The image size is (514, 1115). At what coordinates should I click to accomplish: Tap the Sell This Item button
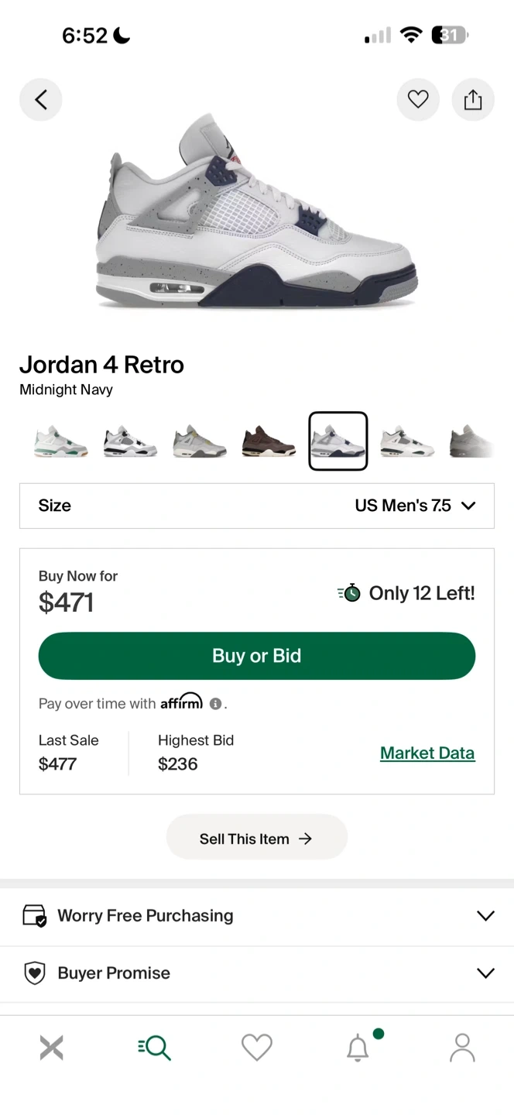point(257,839)
